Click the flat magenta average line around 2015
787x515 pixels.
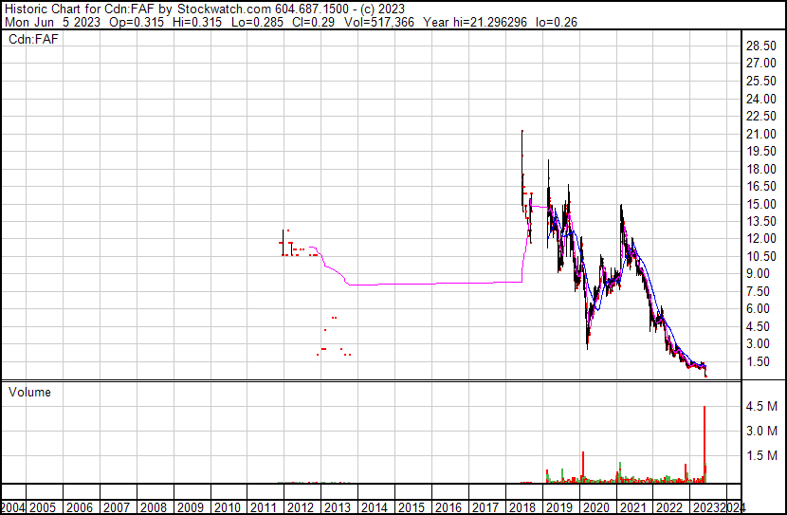pyautogui.click(x=417, y=283)
